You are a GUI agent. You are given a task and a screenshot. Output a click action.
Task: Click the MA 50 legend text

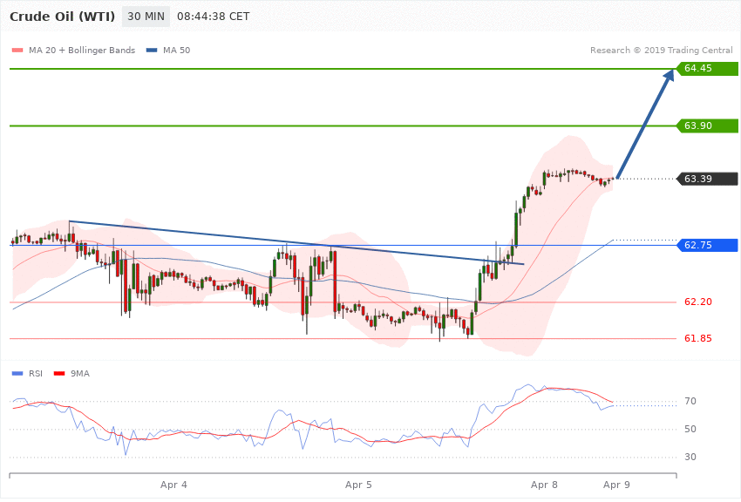click(x=176, y=50)
